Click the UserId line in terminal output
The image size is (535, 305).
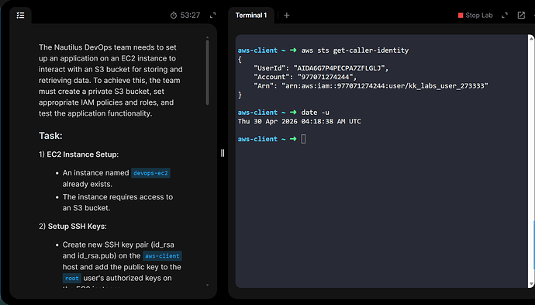coord(321,68)
